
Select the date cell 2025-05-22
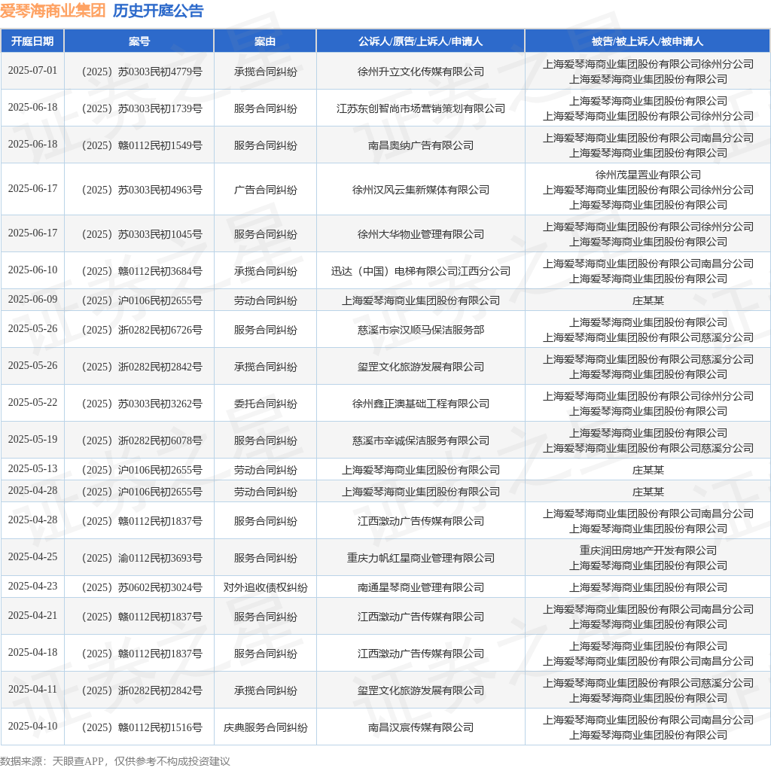point(32,403)
